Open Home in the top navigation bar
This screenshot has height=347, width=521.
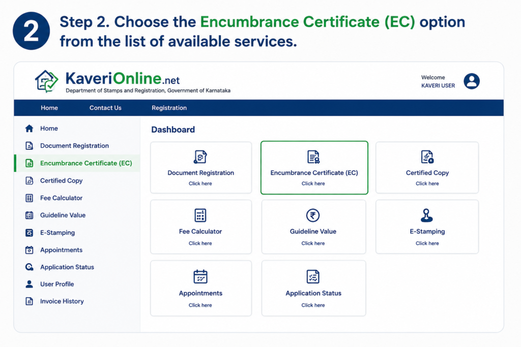click(49, 108)
